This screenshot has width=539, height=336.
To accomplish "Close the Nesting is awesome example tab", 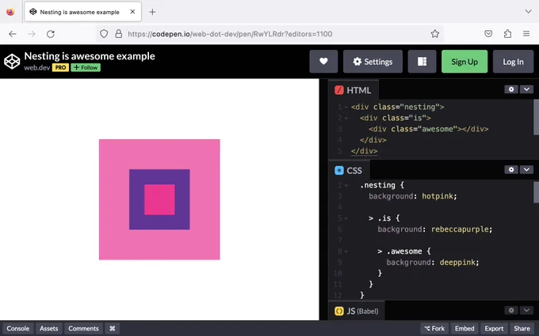I will click(132, 12).
